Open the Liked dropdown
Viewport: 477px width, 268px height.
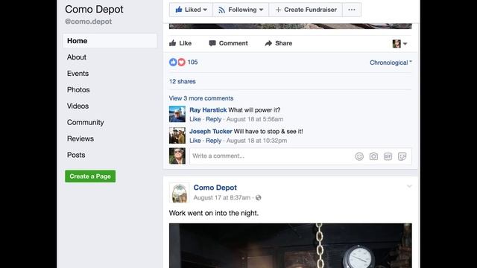click(191, 10)
